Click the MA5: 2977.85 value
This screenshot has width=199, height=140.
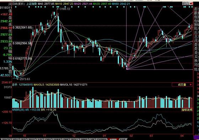click(x=46, y=4)
